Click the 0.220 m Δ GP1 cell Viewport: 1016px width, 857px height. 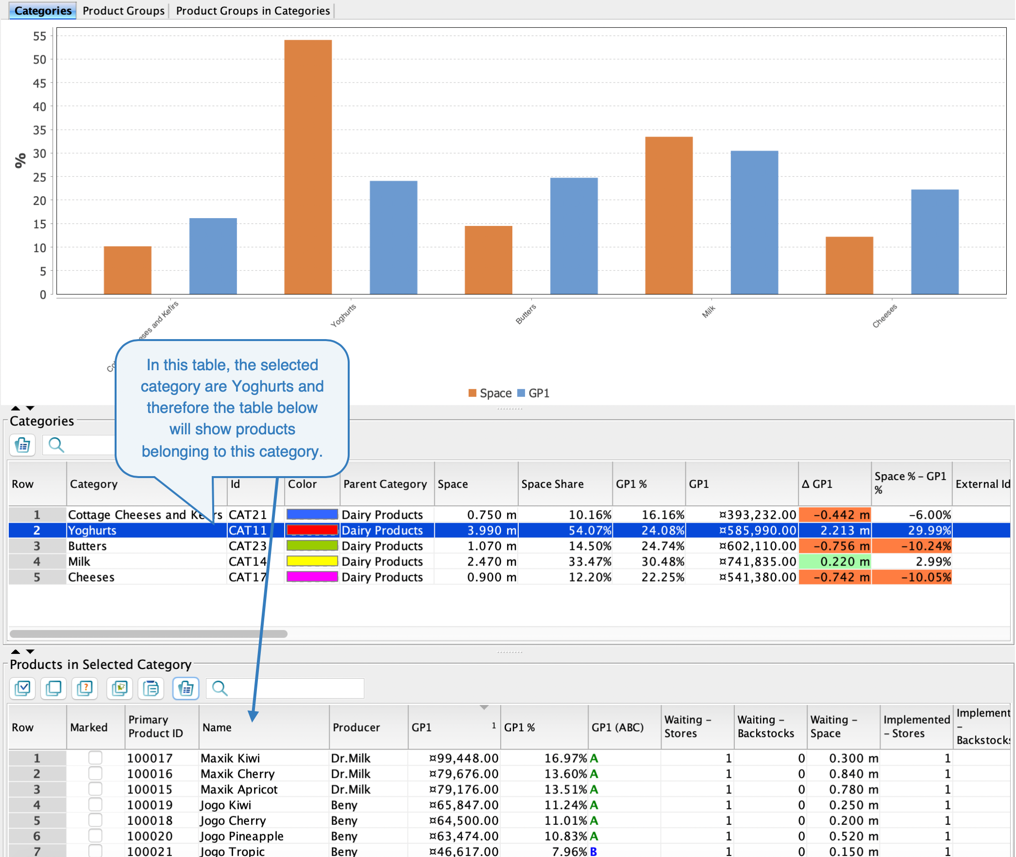pos(834,561)
